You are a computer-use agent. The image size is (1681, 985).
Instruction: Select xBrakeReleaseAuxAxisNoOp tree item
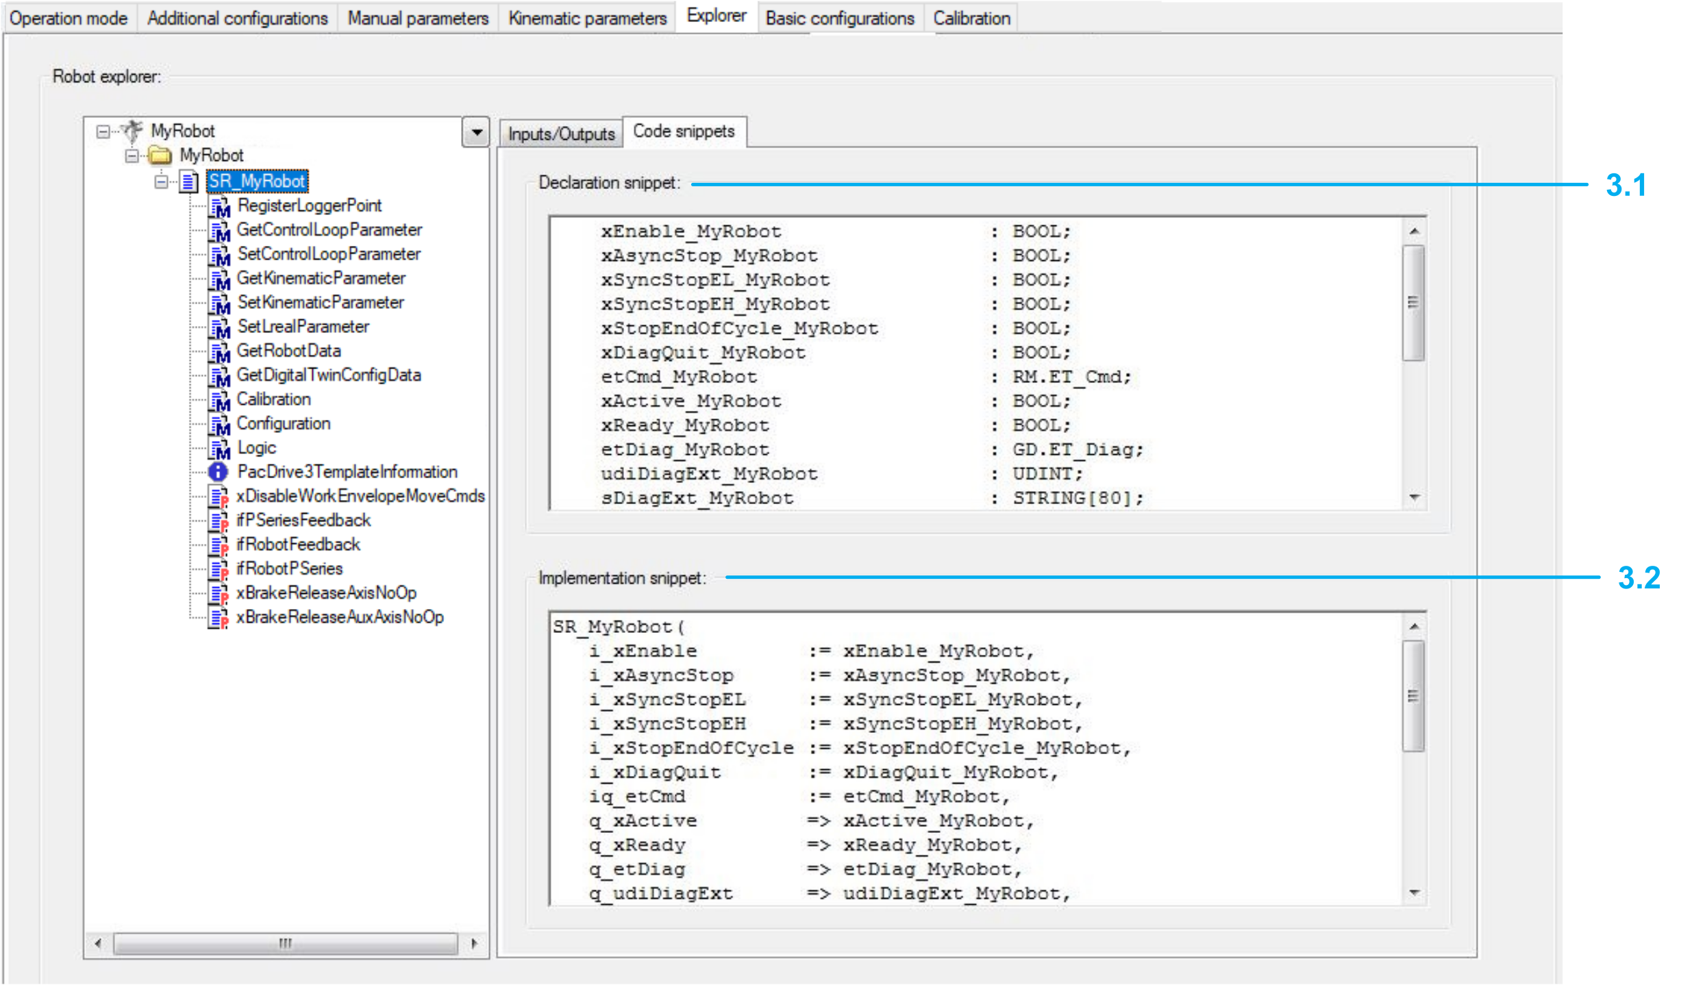[x=340, y=617]
